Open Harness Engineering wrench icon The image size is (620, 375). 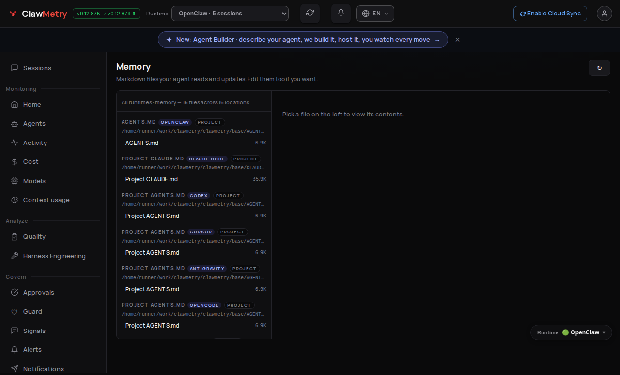15,256
